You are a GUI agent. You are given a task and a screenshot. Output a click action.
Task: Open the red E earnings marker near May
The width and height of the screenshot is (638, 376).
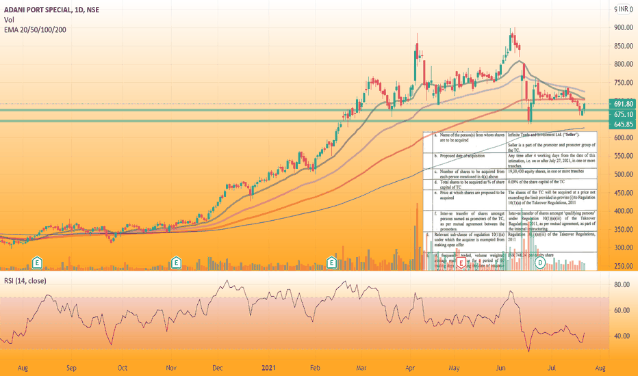461,263
